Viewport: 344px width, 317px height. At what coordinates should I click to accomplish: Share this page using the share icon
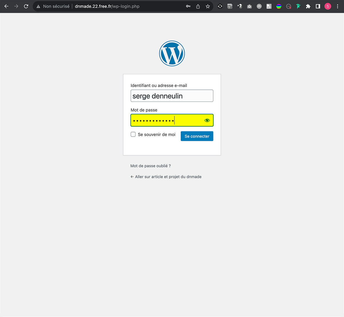pos(198,6)
